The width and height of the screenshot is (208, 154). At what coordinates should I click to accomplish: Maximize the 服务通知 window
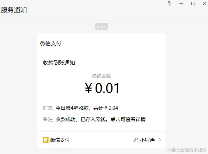(193, 4)
